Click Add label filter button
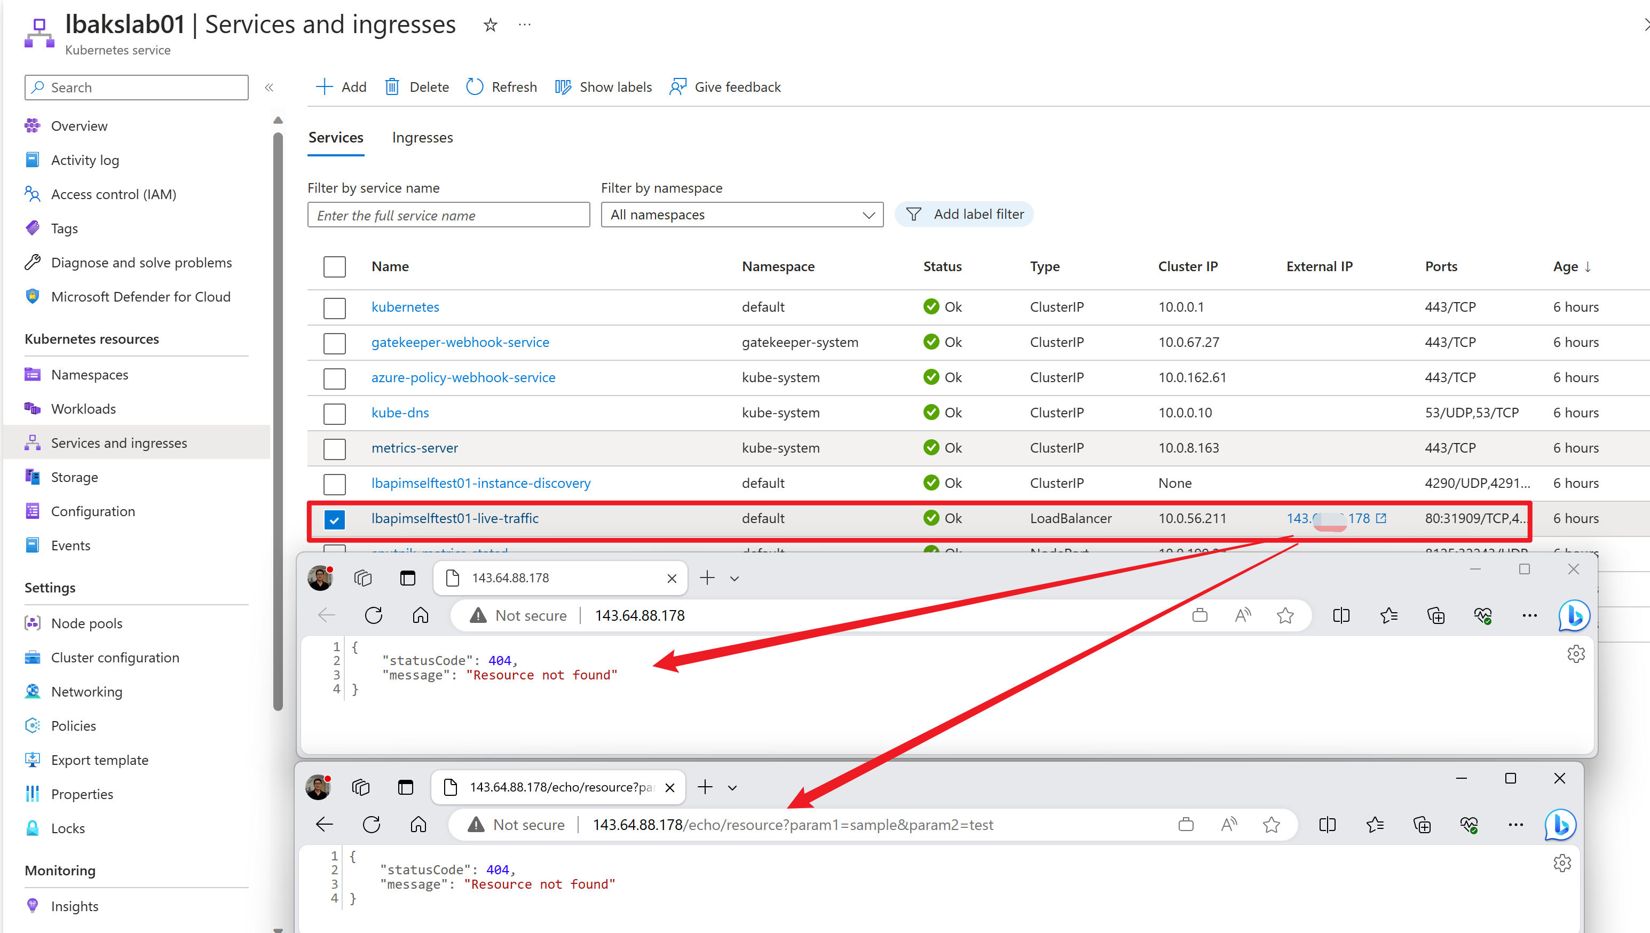This screenshot has width=1650, height=933. pos(964,215)
